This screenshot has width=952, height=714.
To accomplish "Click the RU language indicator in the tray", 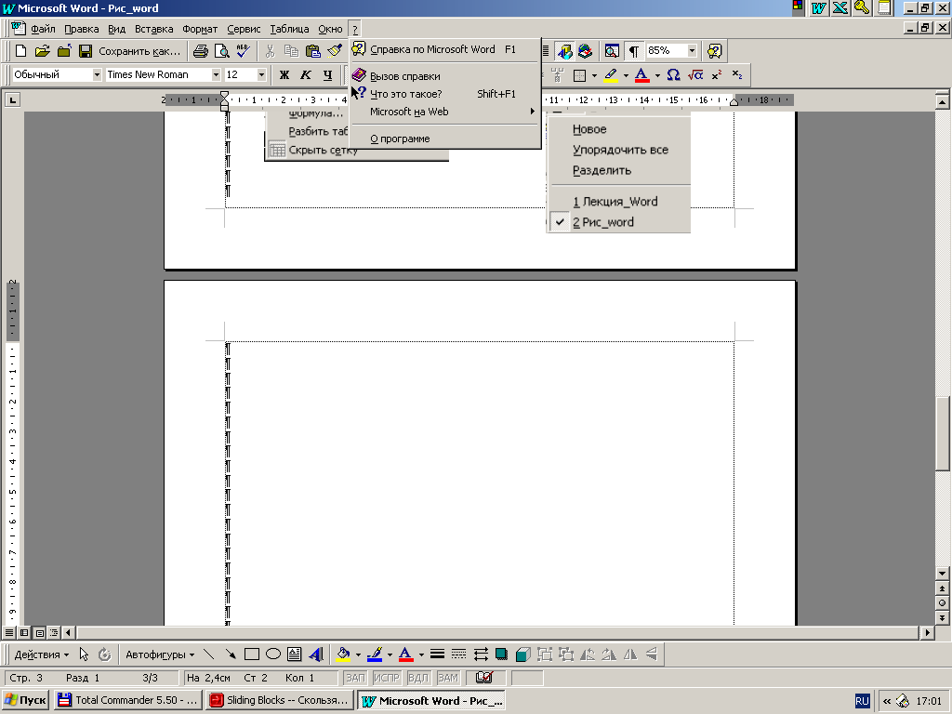I will point(862,701).
